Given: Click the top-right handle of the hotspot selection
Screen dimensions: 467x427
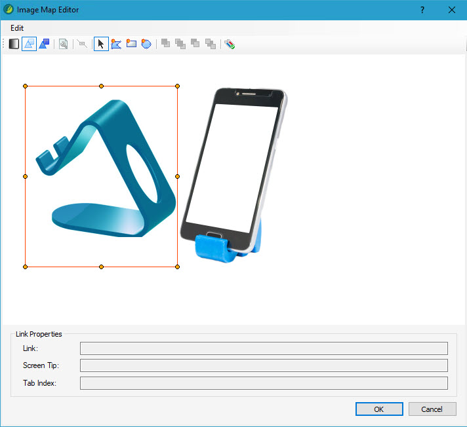Looking at the screenshot, I should pyautogui.click(x=178, y=86).
